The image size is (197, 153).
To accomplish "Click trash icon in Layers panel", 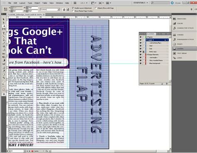I will [x=167, y=84].
